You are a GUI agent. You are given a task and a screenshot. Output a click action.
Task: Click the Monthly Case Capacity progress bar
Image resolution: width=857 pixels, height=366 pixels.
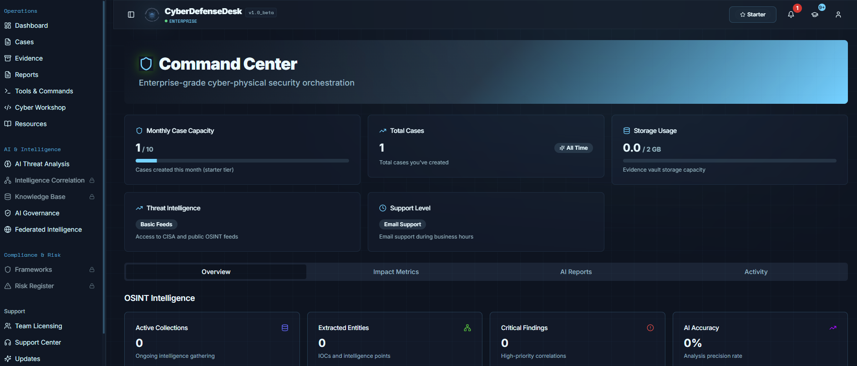pyautogui.click(x=242, y=161)
